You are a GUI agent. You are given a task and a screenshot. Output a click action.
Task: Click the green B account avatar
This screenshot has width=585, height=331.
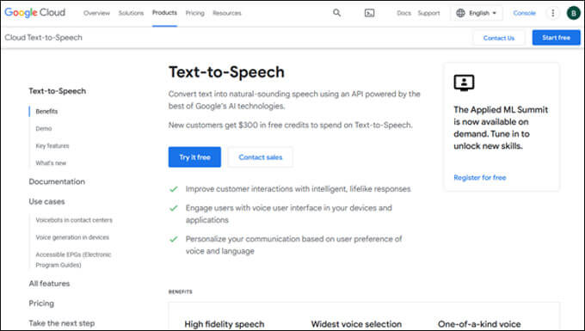574,13
